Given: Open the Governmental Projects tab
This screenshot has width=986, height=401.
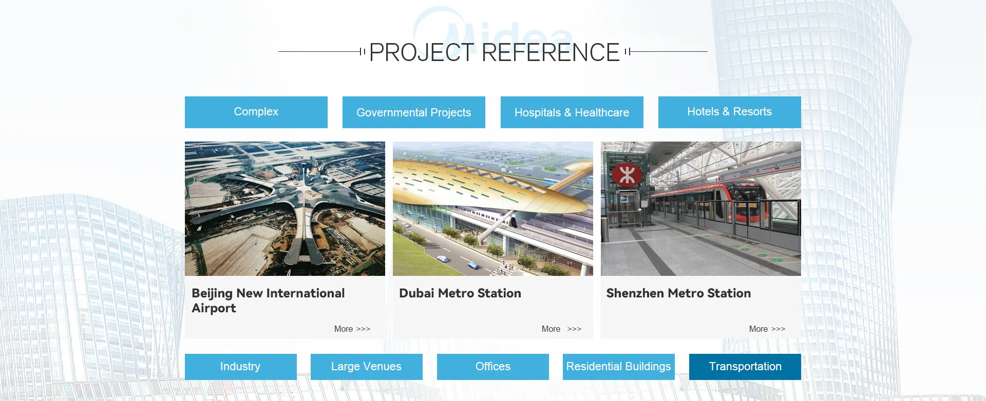Looking at the screenshot, I should [x=413, y=112].
